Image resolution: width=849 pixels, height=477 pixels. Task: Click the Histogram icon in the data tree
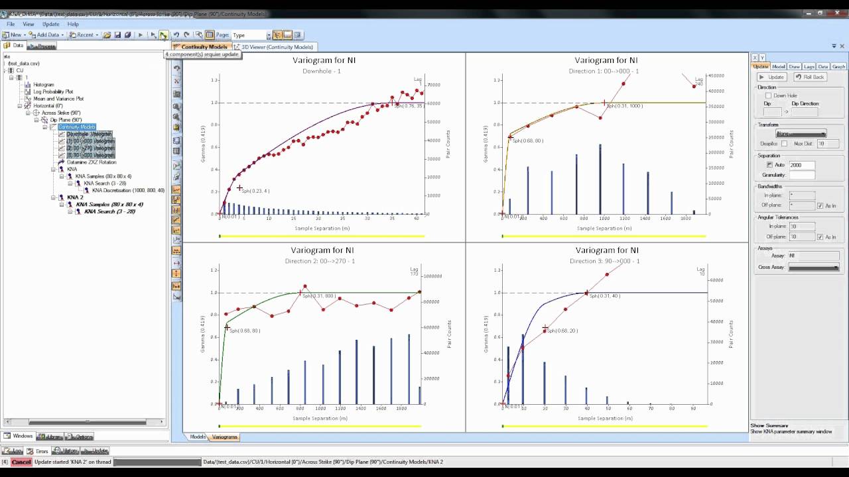pos(27,85)
